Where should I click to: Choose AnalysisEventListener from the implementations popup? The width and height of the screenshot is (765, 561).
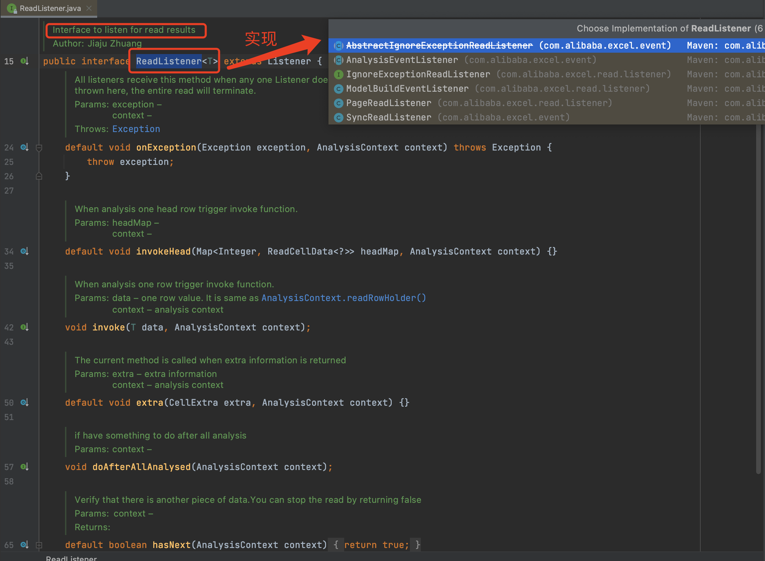pyautogui.click(x=402, y=60)
